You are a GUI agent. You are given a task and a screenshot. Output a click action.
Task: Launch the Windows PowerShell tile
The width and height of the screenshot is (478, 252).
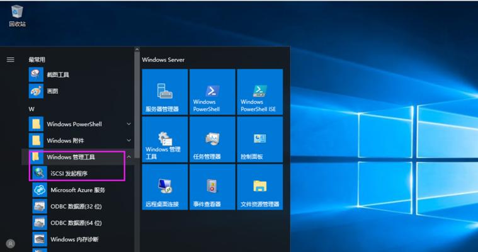(x=212, y=92)
